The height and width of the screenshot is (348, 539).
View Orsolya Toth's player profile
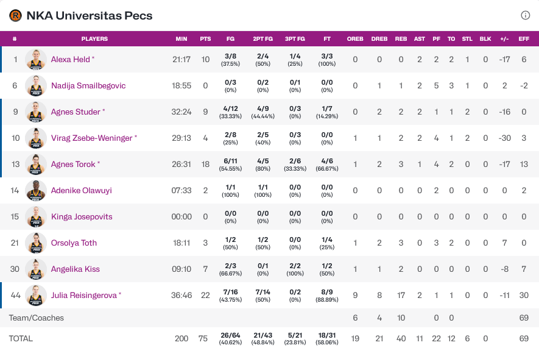point(74,243)
